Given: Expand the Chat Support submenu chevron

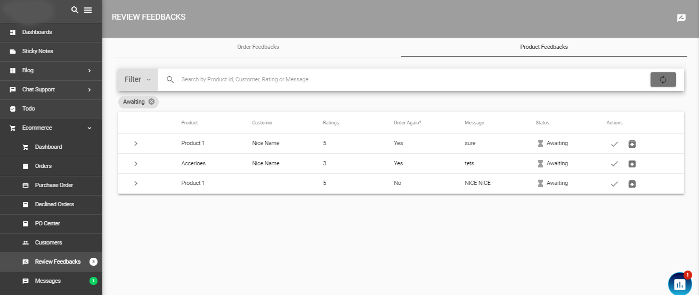Looking at the screenshot, I should (90, 90).
